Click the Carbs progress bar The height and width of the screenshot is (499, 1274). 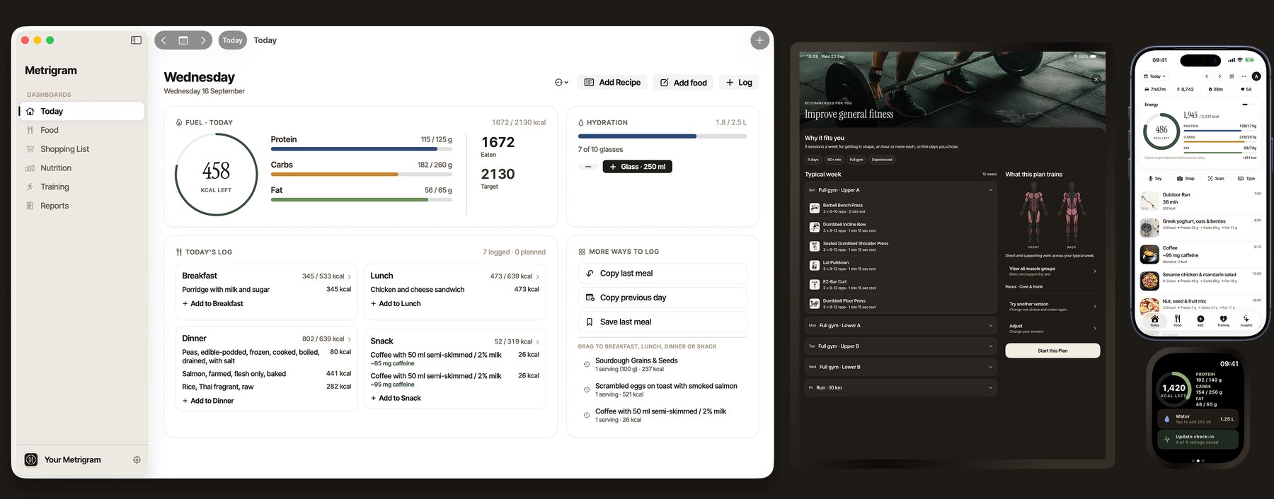coord(362,175)
